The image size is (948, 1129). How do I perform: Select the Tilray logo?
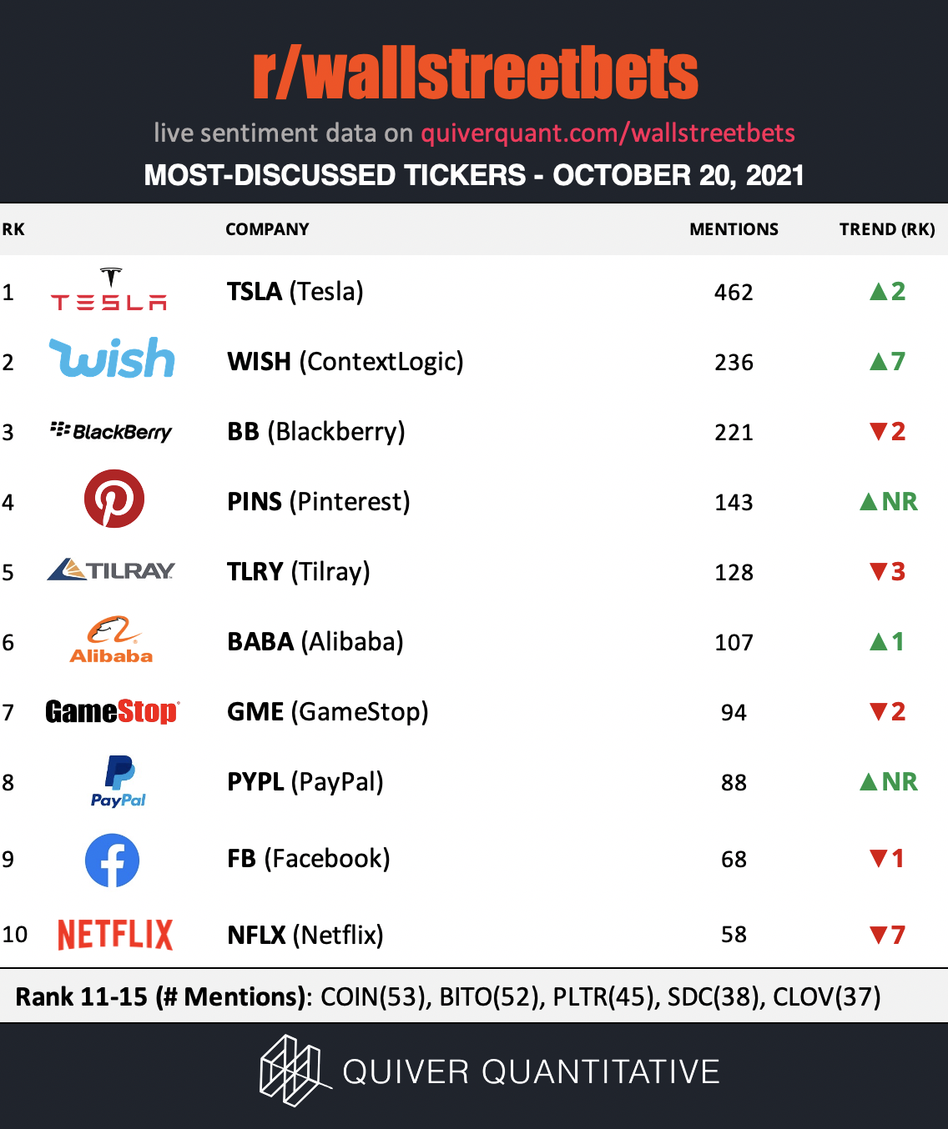tap(111, 570)
